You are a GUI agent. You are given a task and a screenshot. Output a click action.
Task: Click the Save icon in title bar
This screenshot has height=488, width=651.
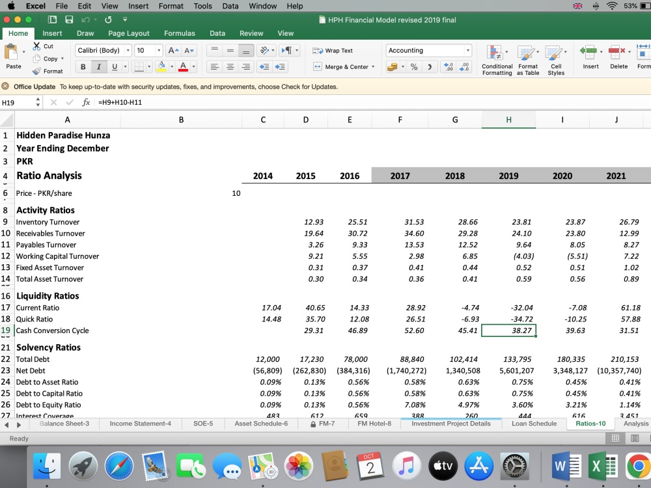coord(69,20)
